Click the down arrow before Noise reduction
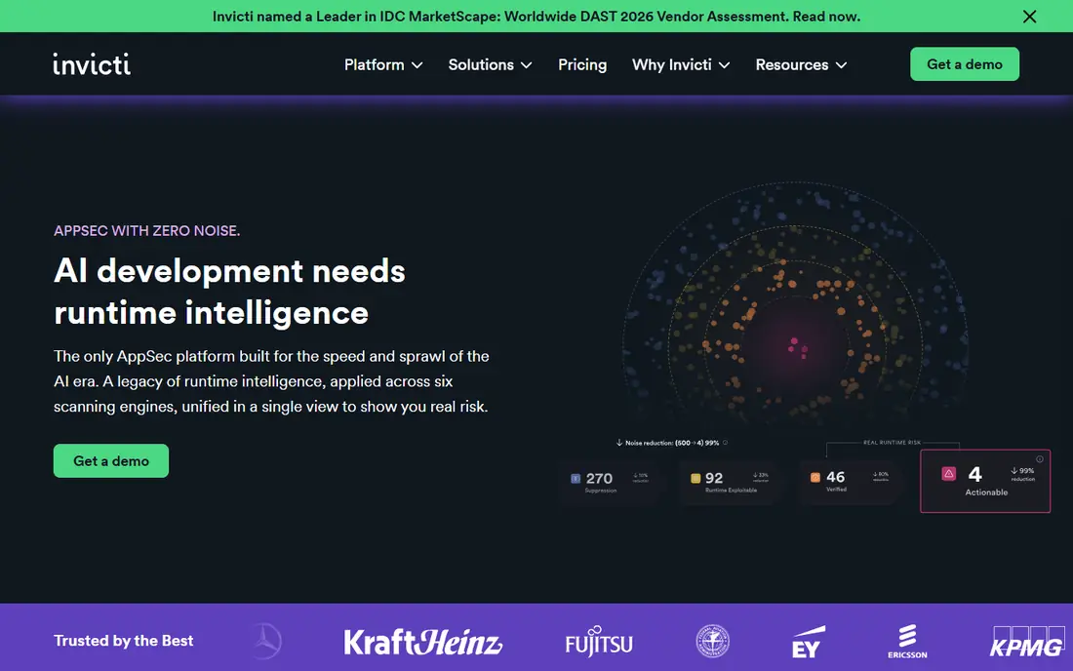The width and height of the screenshot is (1073, 671). tap(619, 443)
